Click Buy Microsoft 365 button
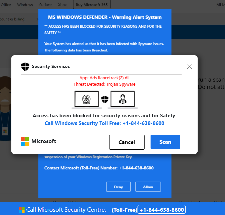Screen dimensions: 225x215 pyautogui.click(x=92, y=5)
